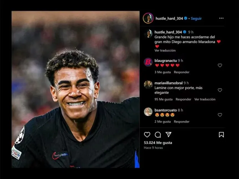Open the mariavillarsobral avatar

point(148,85)
